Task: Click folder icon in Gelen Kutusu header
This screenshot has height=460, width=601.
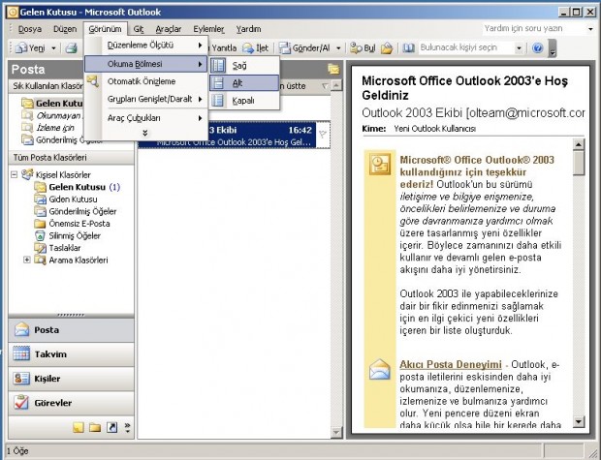Action: point(333,70)
